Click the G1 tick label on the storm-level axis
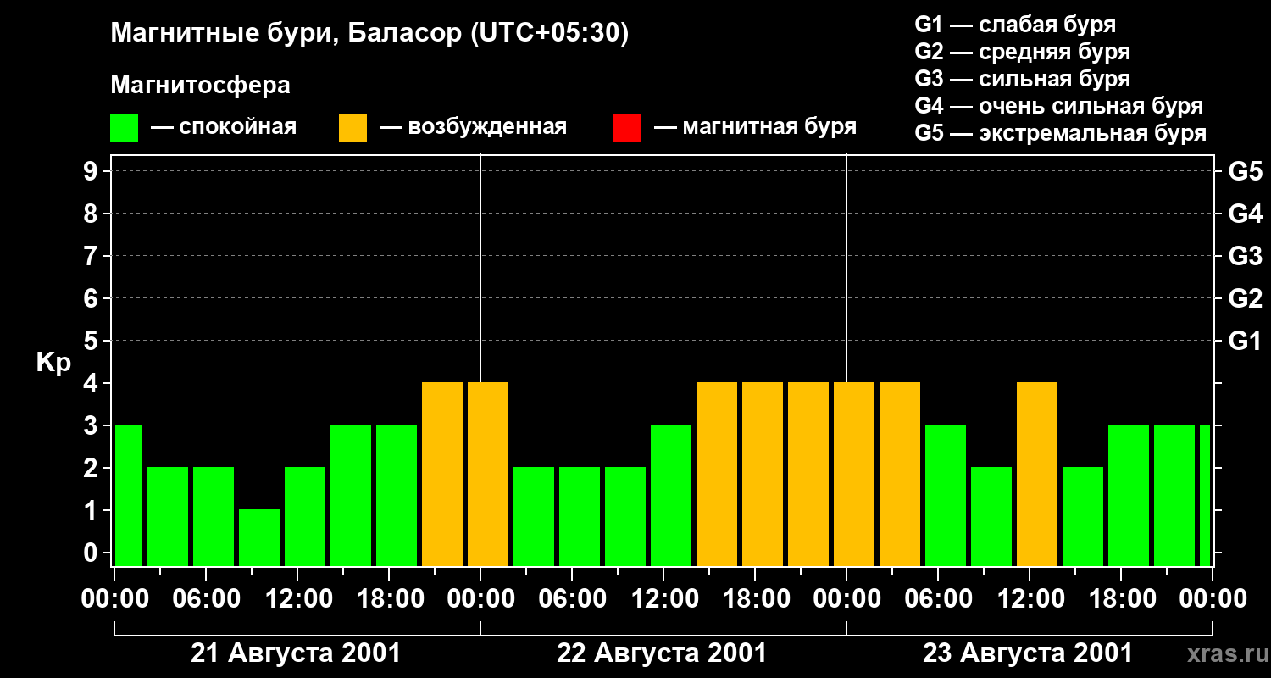1271x678 pixels. pyautogui.click(x=1246, y=341)
